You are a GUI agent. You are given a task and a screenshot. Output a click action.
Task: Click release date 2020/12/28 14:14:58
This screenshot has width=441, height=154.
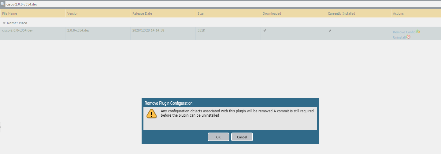point(148,30)
